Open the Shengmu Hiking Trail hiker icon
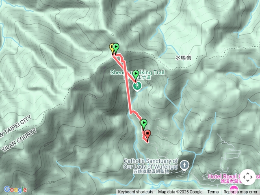Viewport: 260px width, 195px height. click(x=137, y=86)
